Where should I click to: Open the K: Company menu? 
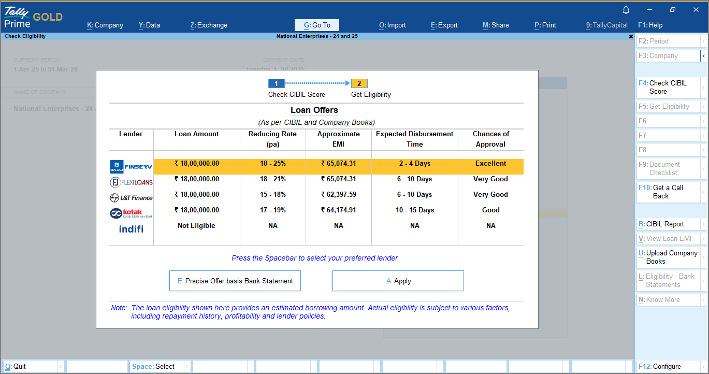pos(105,25)
